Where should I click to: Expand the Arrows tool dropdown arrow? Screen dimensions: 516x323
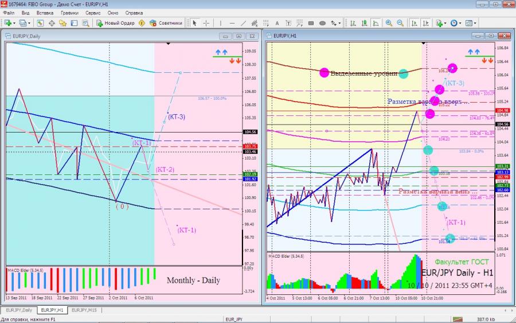[x=339, y=24]
